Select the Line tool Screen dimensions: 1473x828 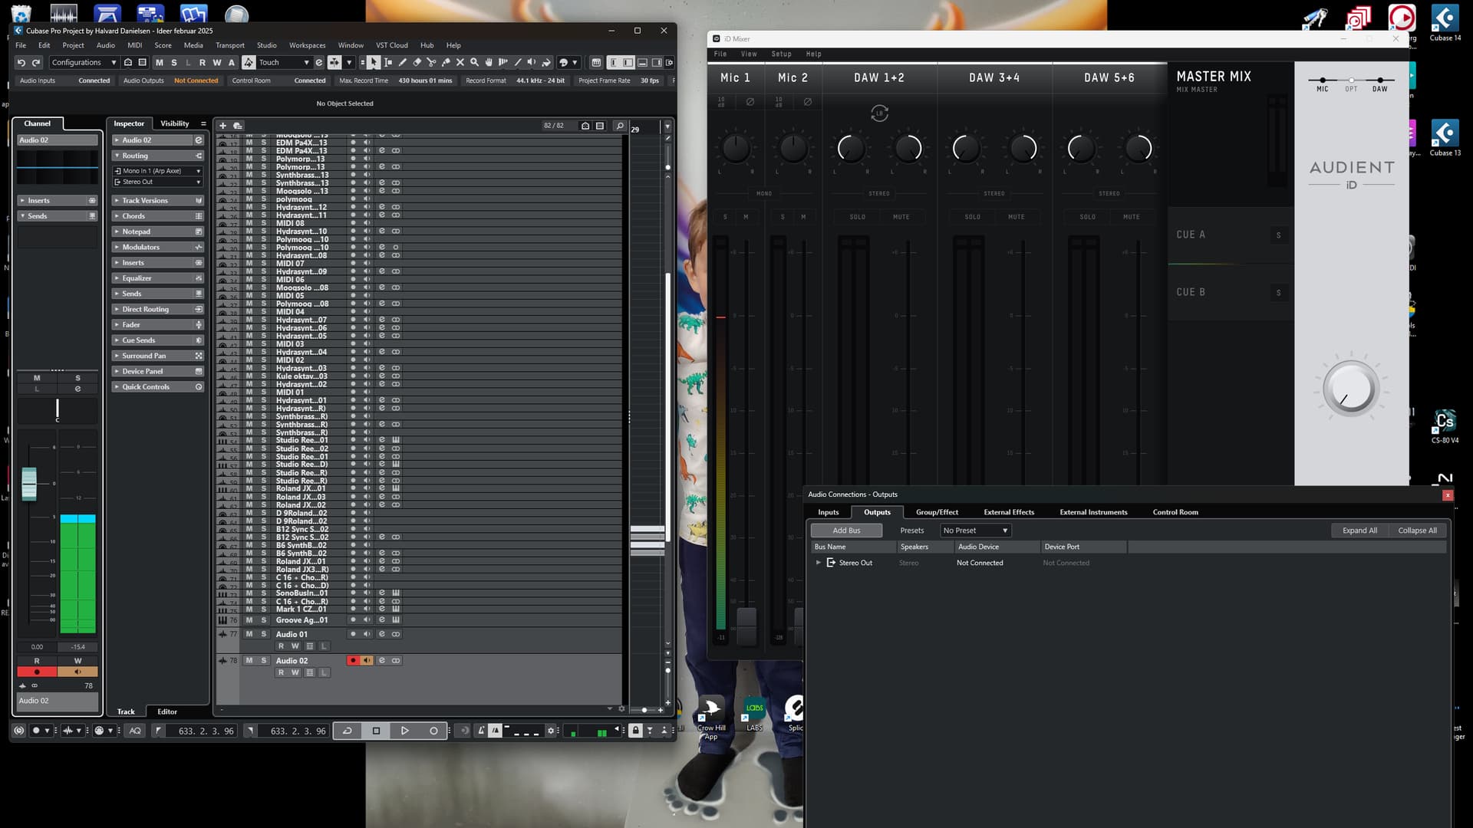pyautogui.click(x=518, y=62)
